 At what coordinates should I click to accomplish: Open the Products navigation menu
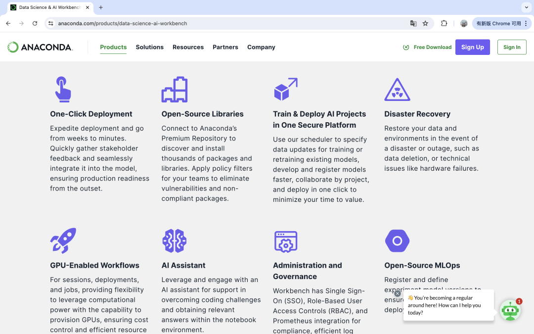113,47
